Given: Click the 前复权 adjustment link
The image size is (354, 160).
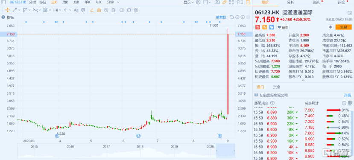Looking at the screenshot, I should pos(221,17).
